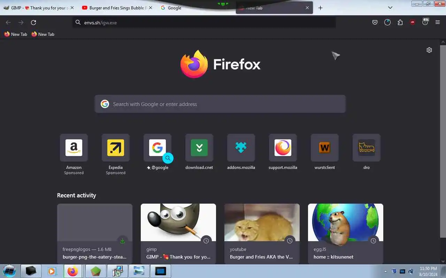
Task: Click the picture viewer taskbar icon
Action: pos(139,271)
